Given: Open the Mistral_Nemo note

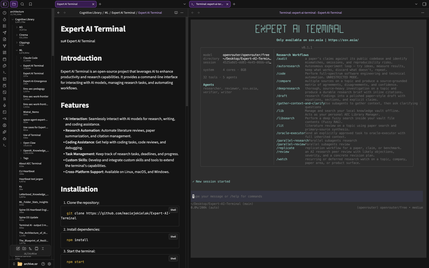Looking at the screenshot, I should (x=31, y=112).
